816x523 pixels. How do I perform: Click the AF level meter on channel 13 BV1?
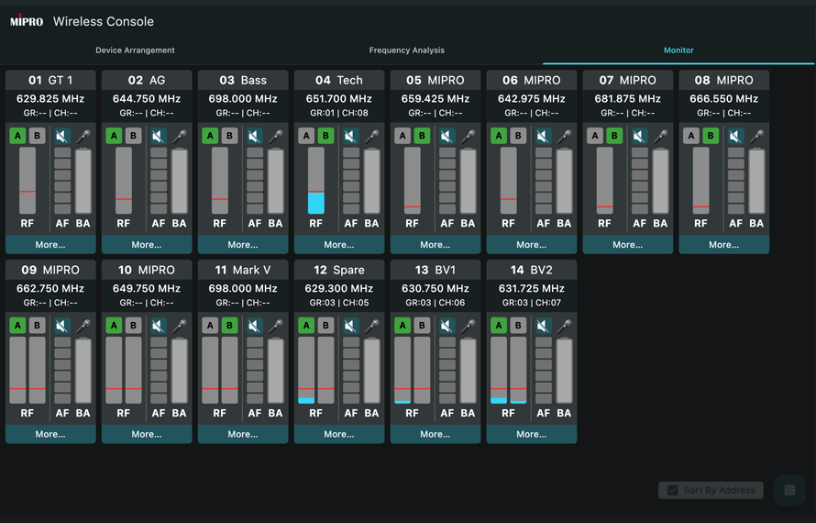click(x=447, y=371)
